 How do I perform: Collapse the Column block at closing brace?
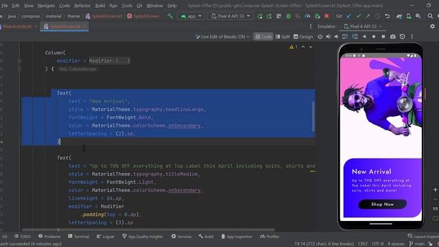pyautogui.click(x=19, y=69)
